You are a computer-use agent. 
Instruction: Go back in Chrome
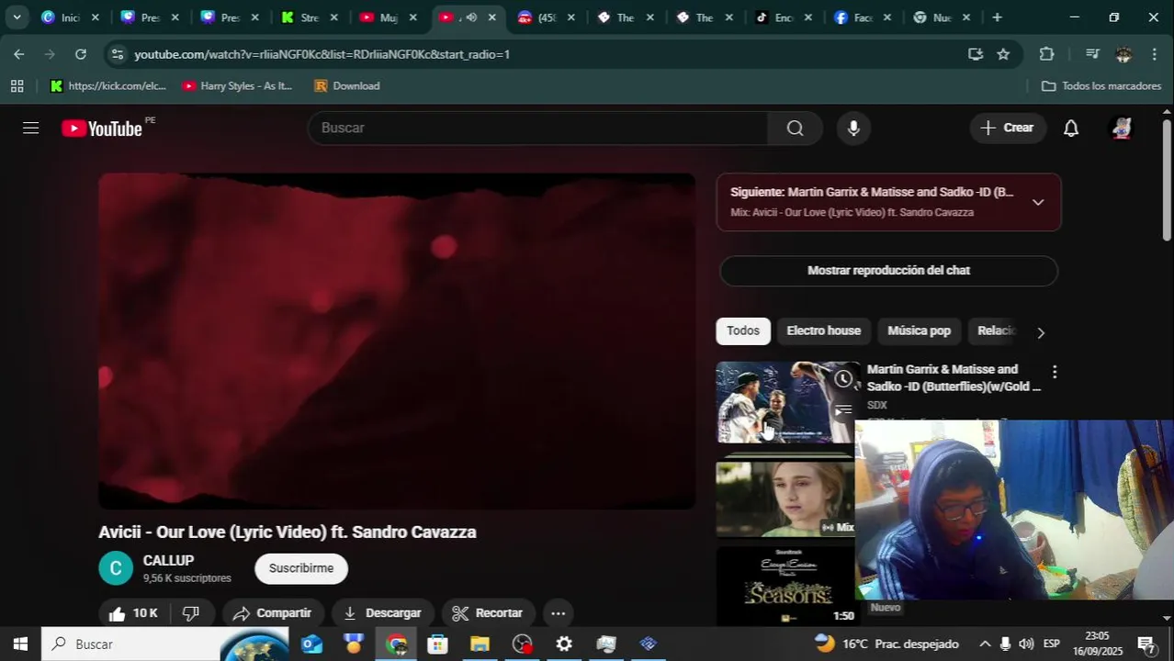(19, 54)
